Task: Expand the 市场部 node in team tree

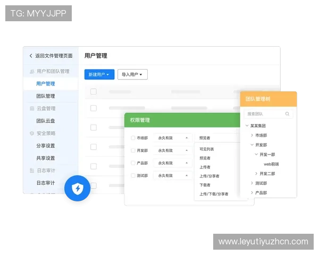Action: coord(252,135)
